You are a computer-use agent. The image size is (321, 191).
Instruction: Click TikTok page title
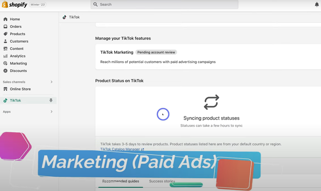[x=74, y=17]
